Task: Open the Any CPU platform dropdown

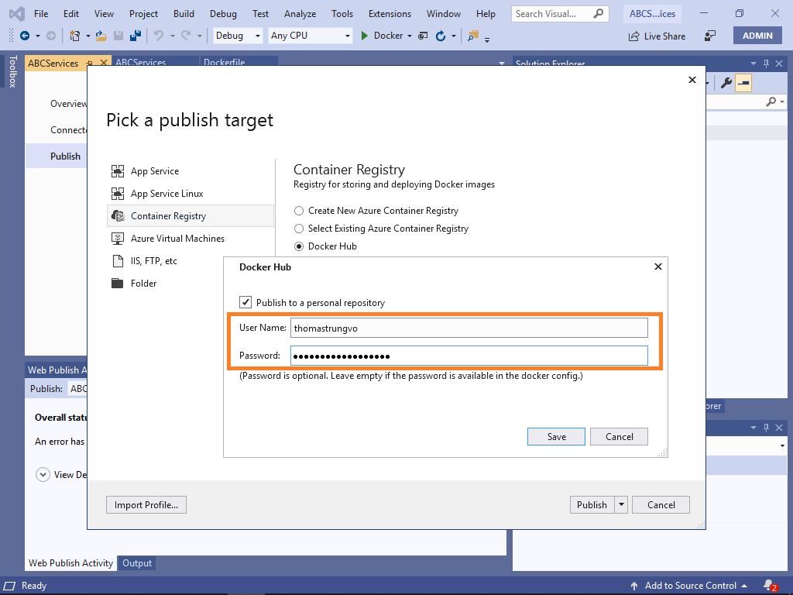Action: [348, 36]
